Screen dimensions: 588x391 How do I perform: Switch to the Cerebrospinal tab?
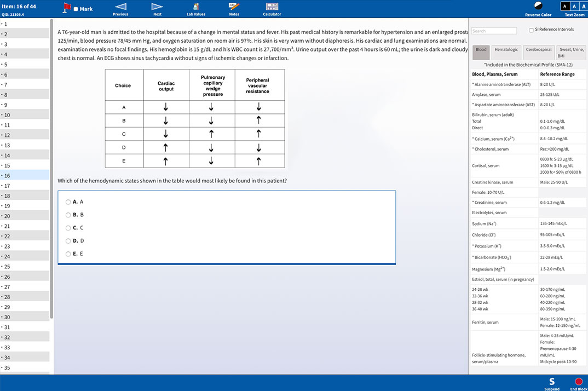[x=539, y=52]
